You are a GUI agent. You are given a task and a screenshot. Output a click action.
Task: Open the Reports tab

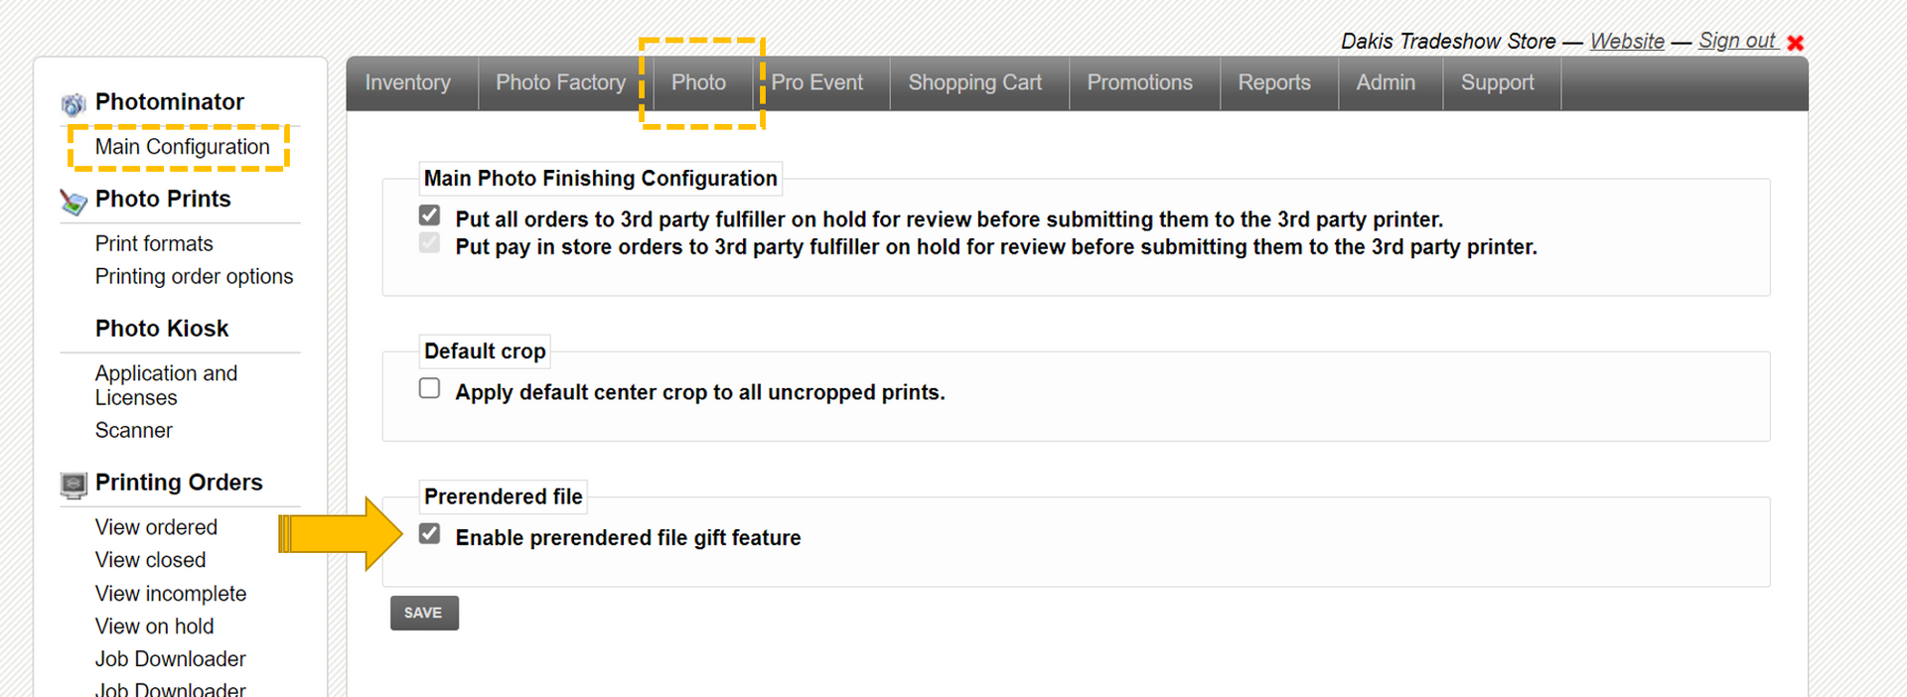click(x=1274, y=83)
